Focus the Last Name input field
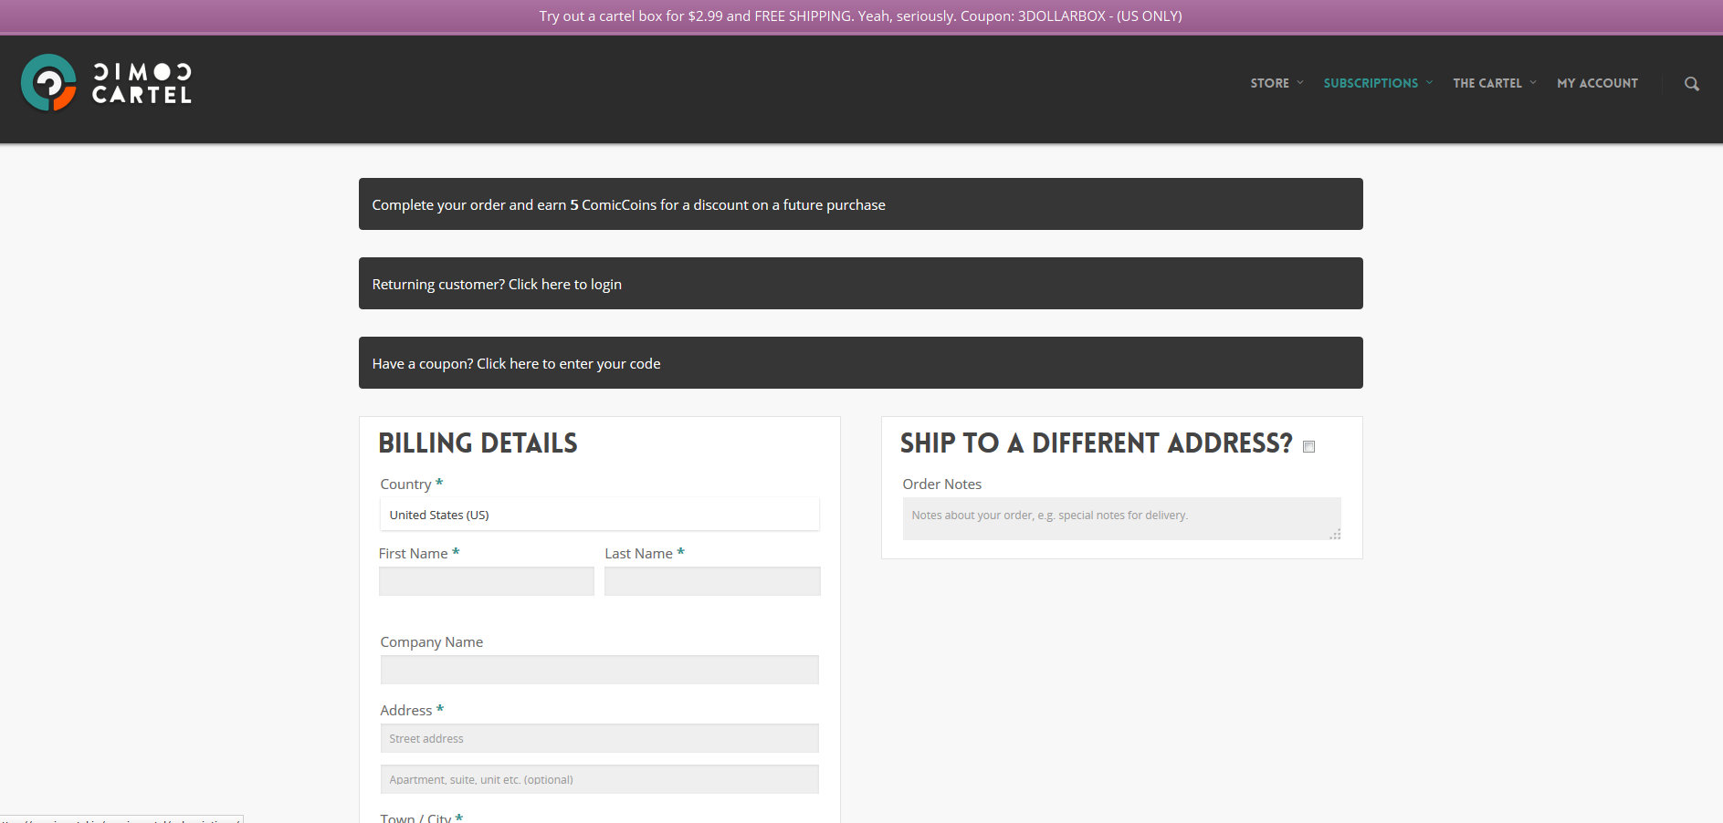This screenshot has width=1723, height=823. 712,581
